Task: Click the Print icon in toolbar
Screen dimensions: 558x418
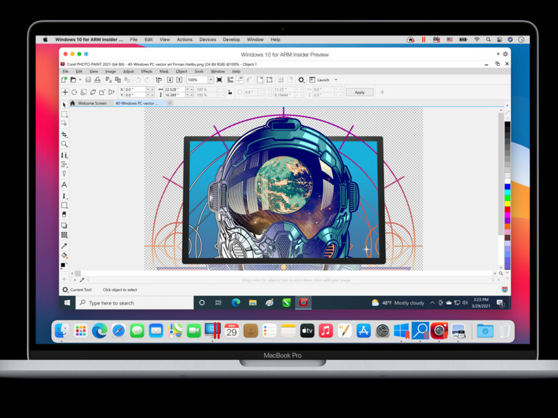Action: (97, 80)
